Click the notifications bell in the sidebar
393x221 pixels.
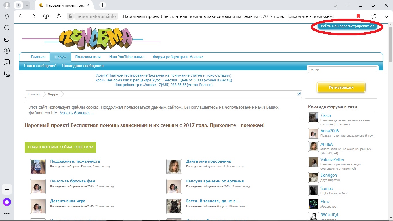(7, 16)
